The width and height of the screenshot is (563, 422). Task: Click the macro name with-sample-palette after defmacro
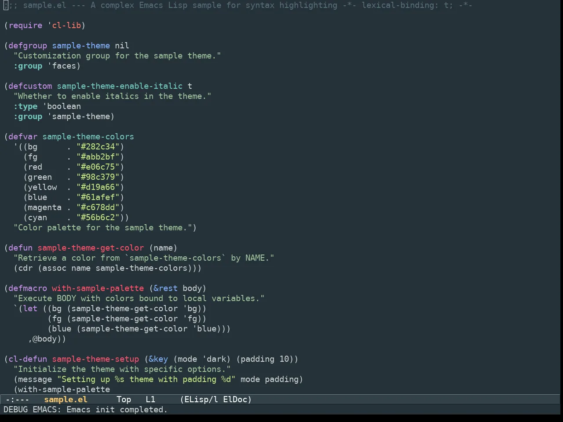click(x=98, y=288)
